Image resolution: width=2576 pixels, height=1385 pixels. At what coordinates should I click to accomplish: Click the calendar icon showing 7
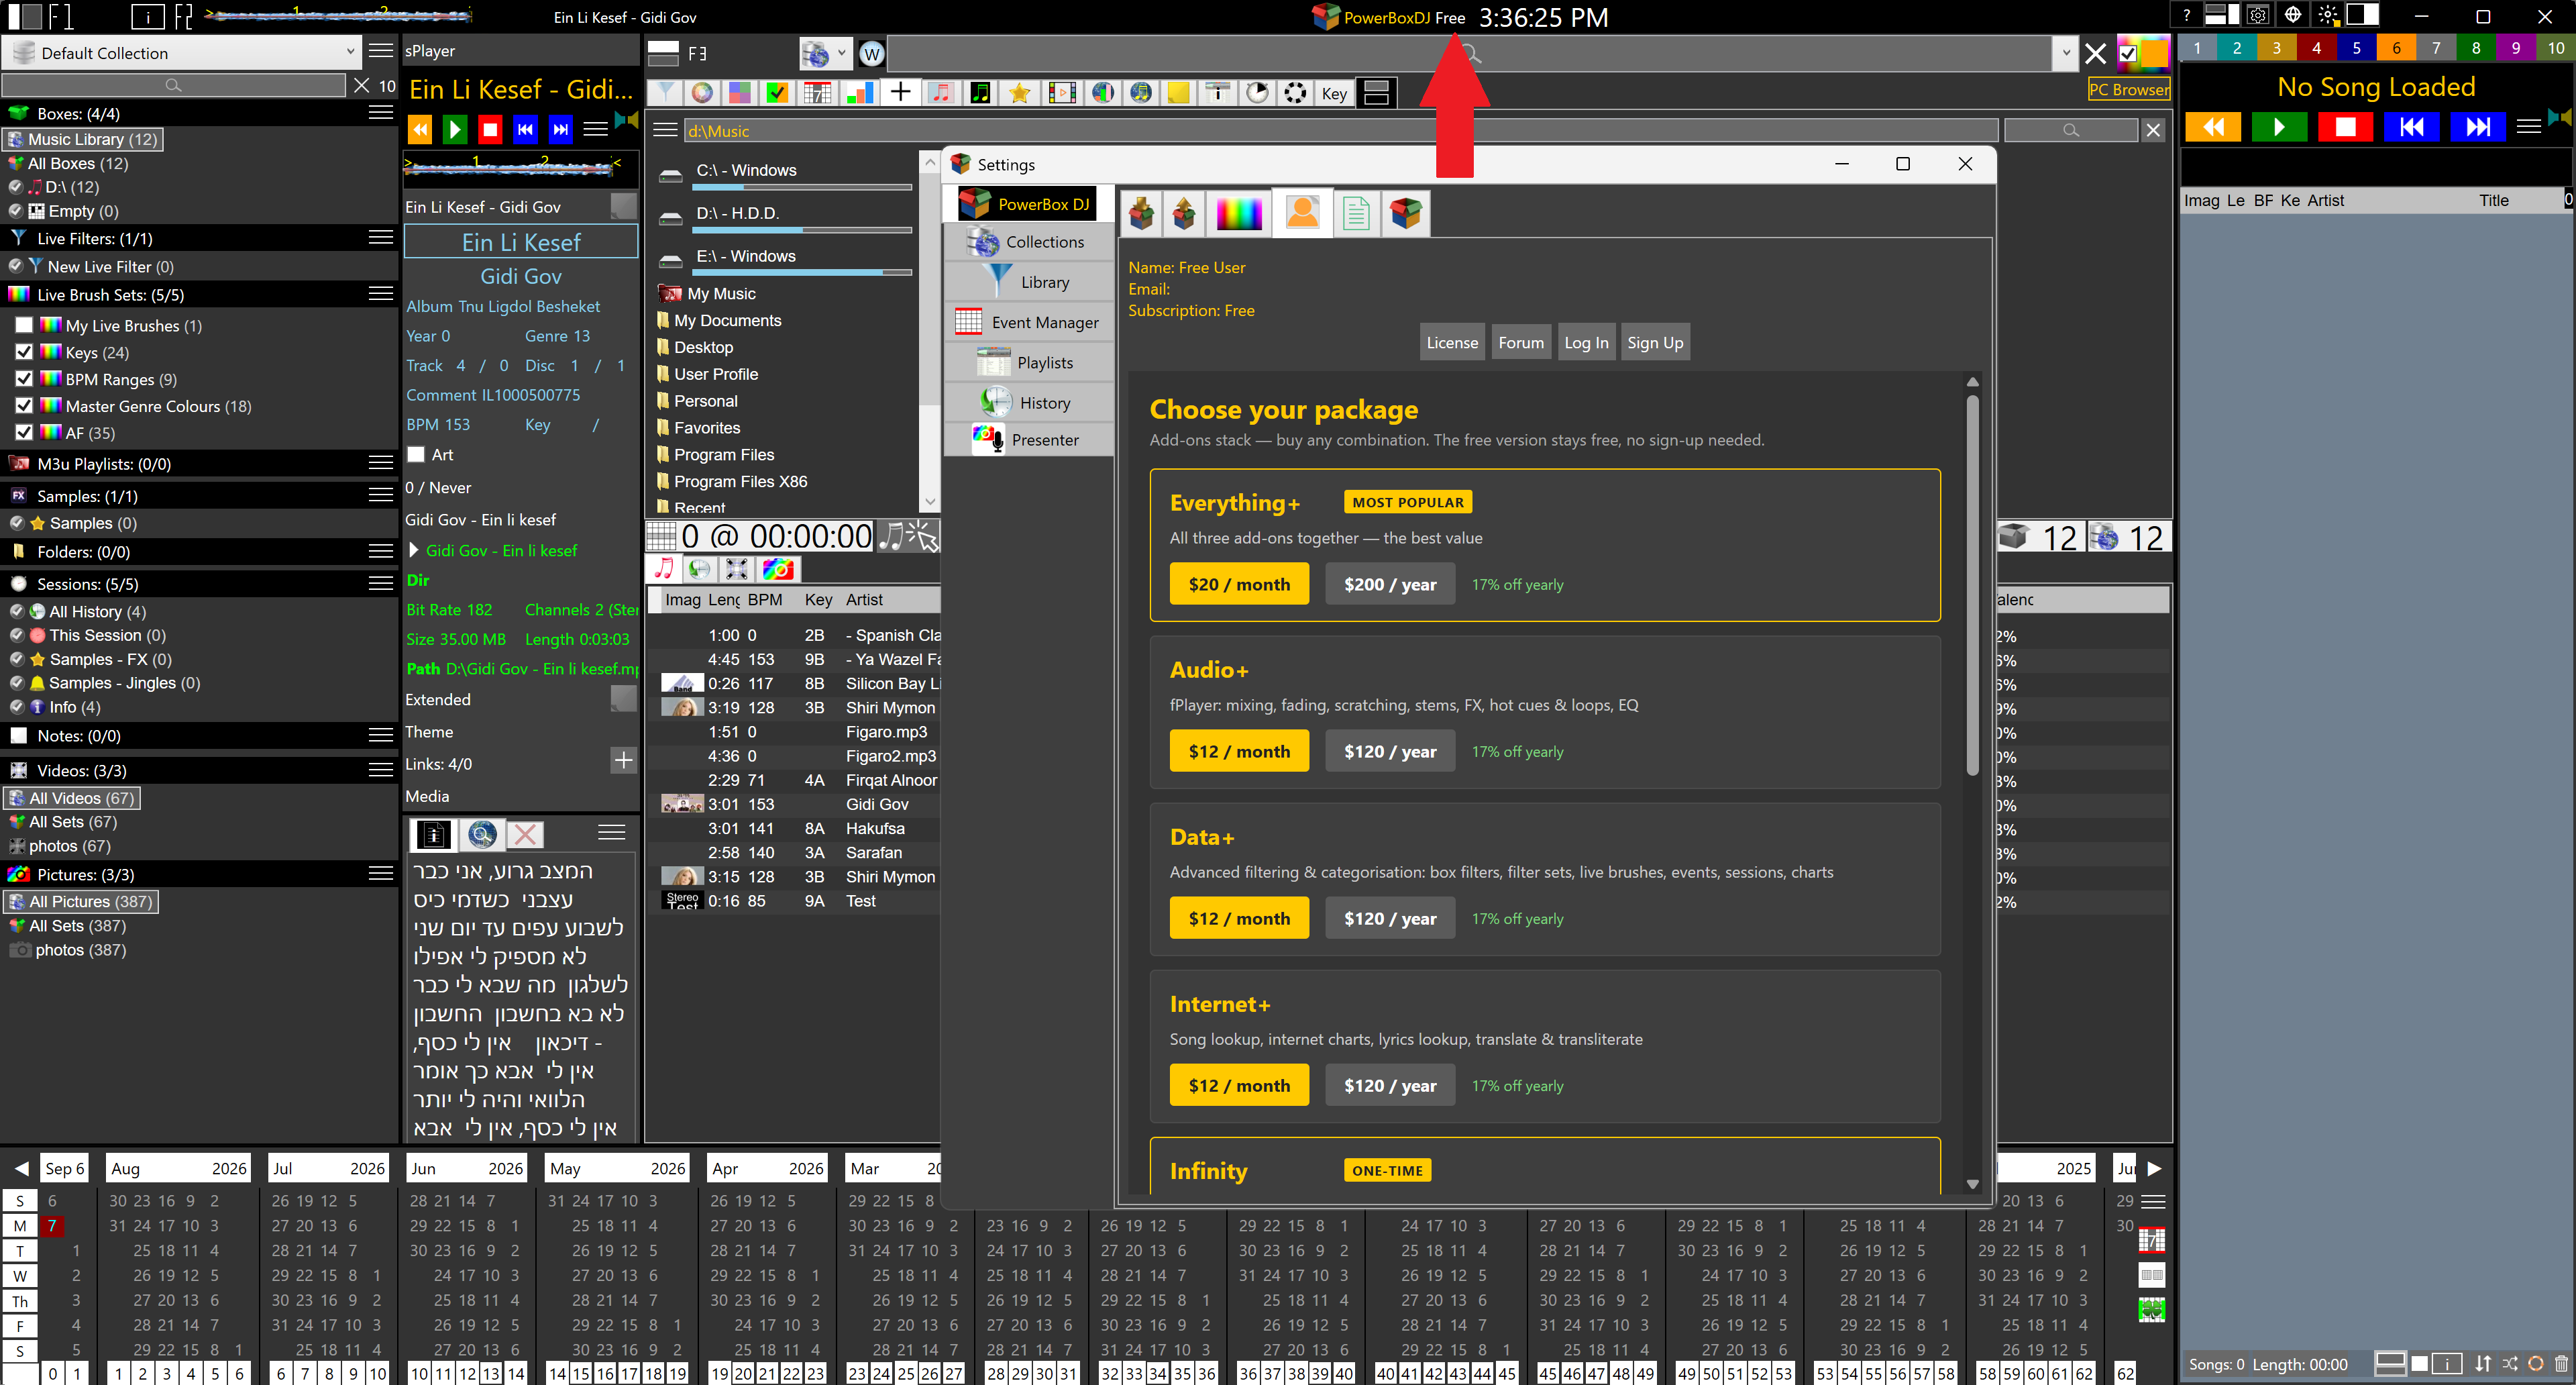[817, 93]
